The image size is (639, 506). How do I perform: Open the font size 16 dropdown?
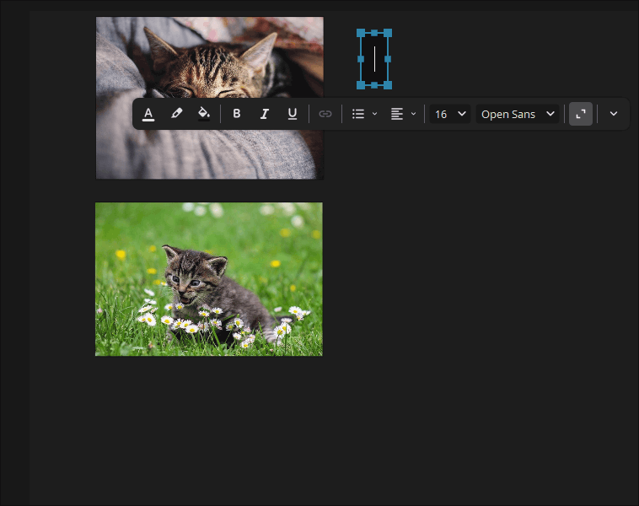coord(450,114)
